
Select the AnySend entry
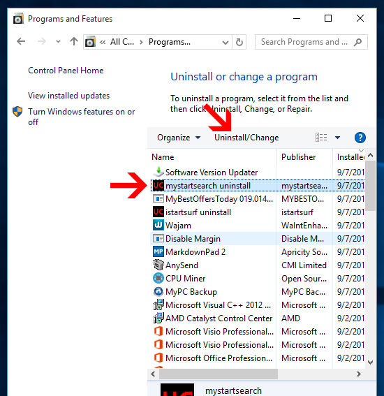pos(258,265)
